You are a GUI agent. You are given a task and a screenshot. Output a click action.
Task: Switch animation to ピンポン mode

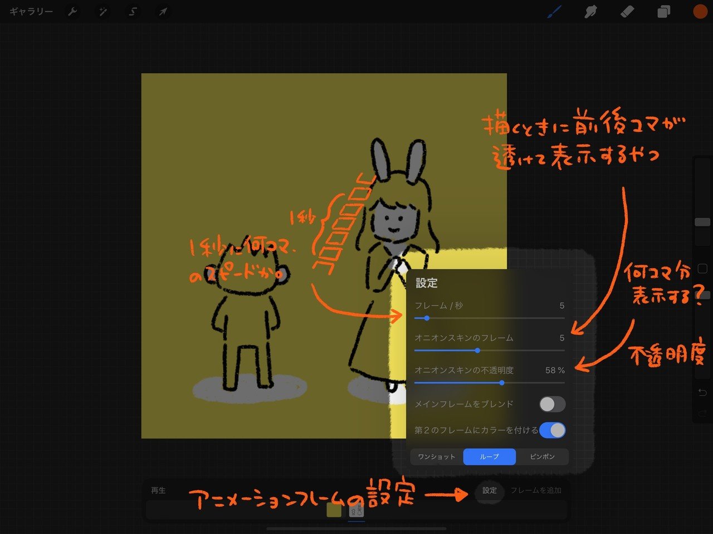[x=543, y=457]
